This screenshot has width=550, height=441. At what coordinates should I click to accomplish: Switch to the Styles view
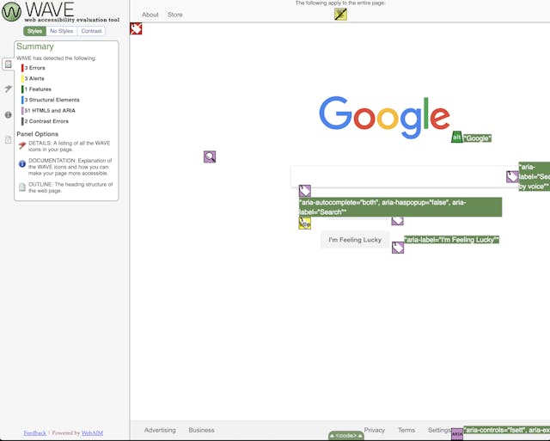point(34,31)
